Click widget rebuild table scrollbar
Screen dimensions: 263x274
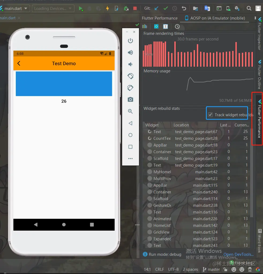tap(252, 173)
